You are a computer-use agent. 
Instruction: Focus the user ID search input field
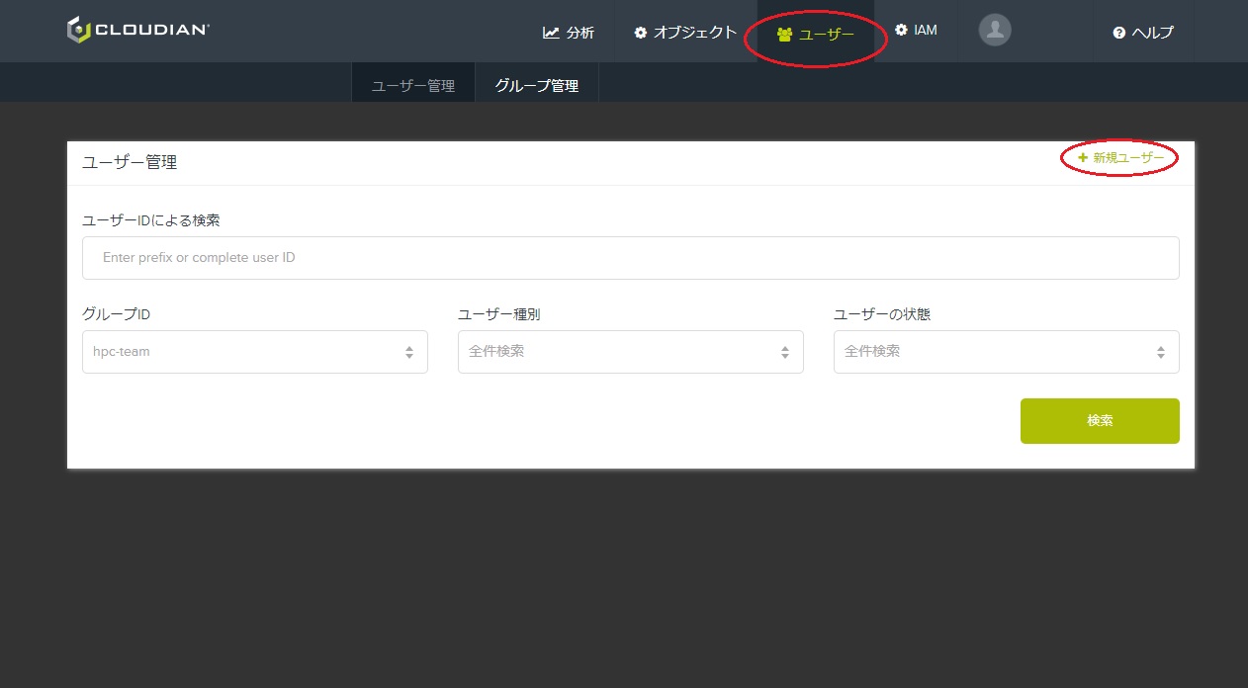tap(630, 258)
